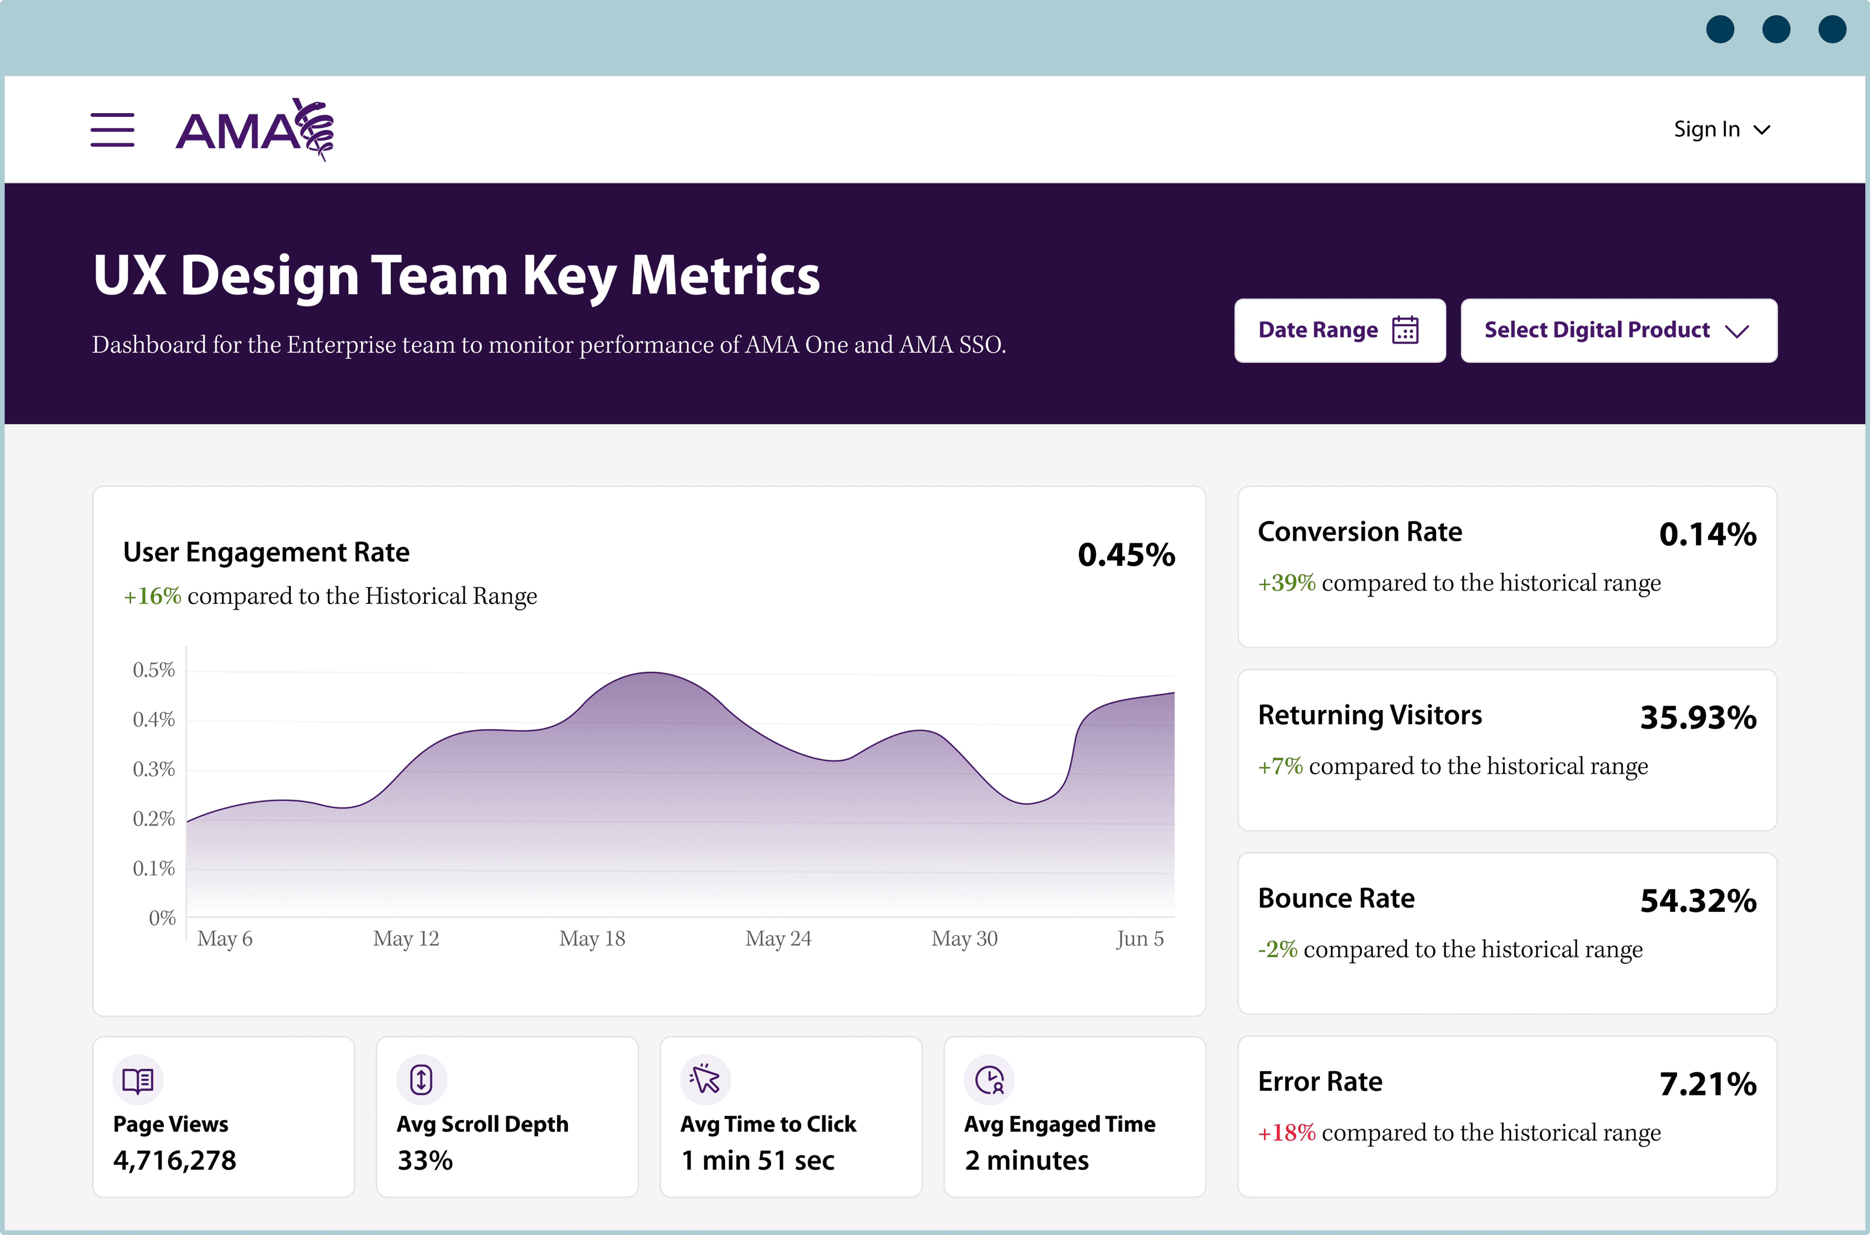1870x1235 pixels.
Task: Click the dashboard description subtitle text
Action: click(549, 345)
